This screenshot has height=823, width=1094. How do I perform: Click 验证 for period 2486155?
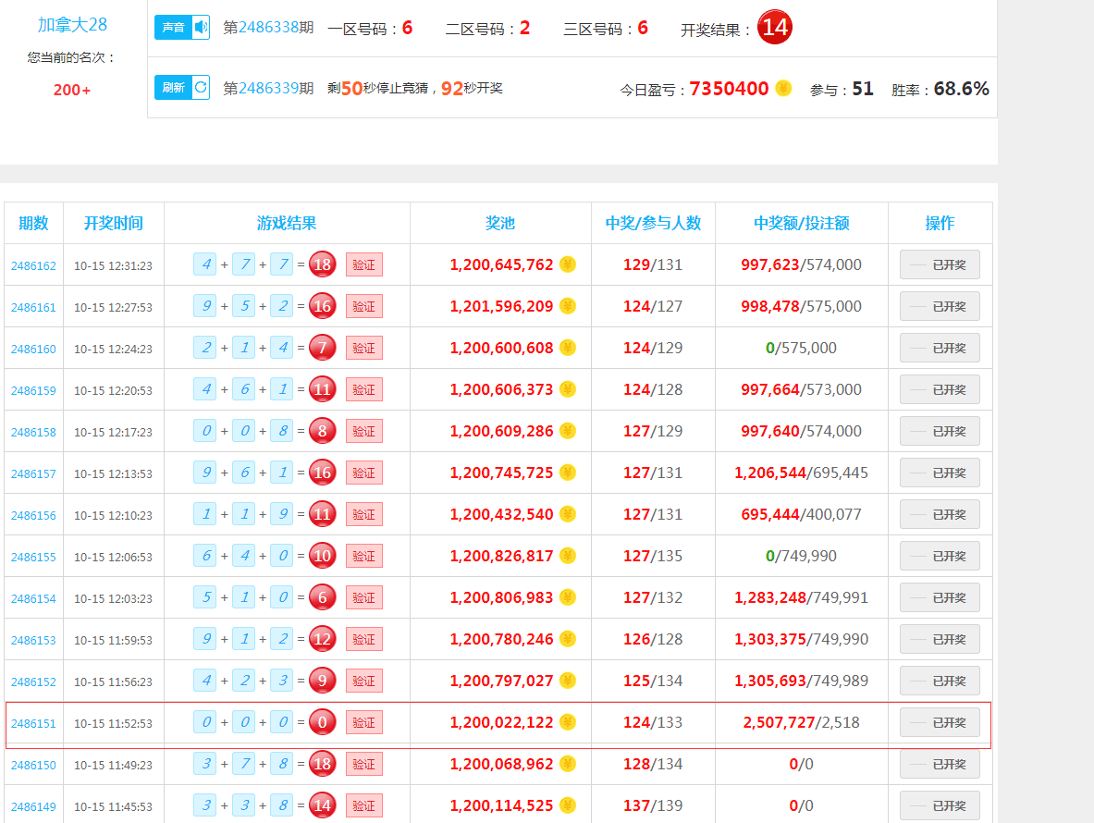[364, 556]
